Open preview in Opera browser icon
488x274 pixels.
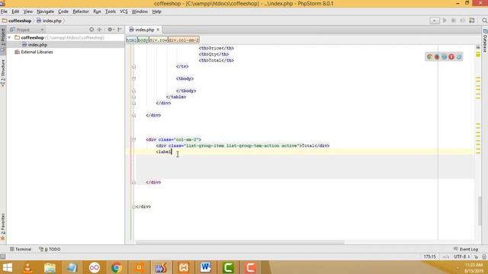coord(451,57)
